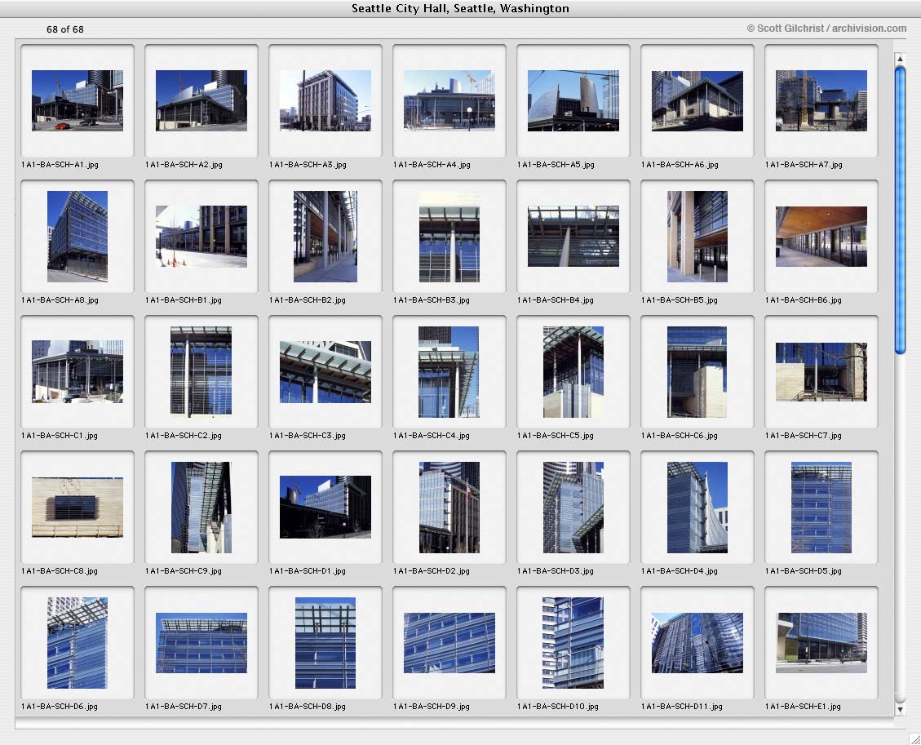Select the image thumbnail for 1A1-BA-SCH-A4.jpg

(x=449, y=100)
